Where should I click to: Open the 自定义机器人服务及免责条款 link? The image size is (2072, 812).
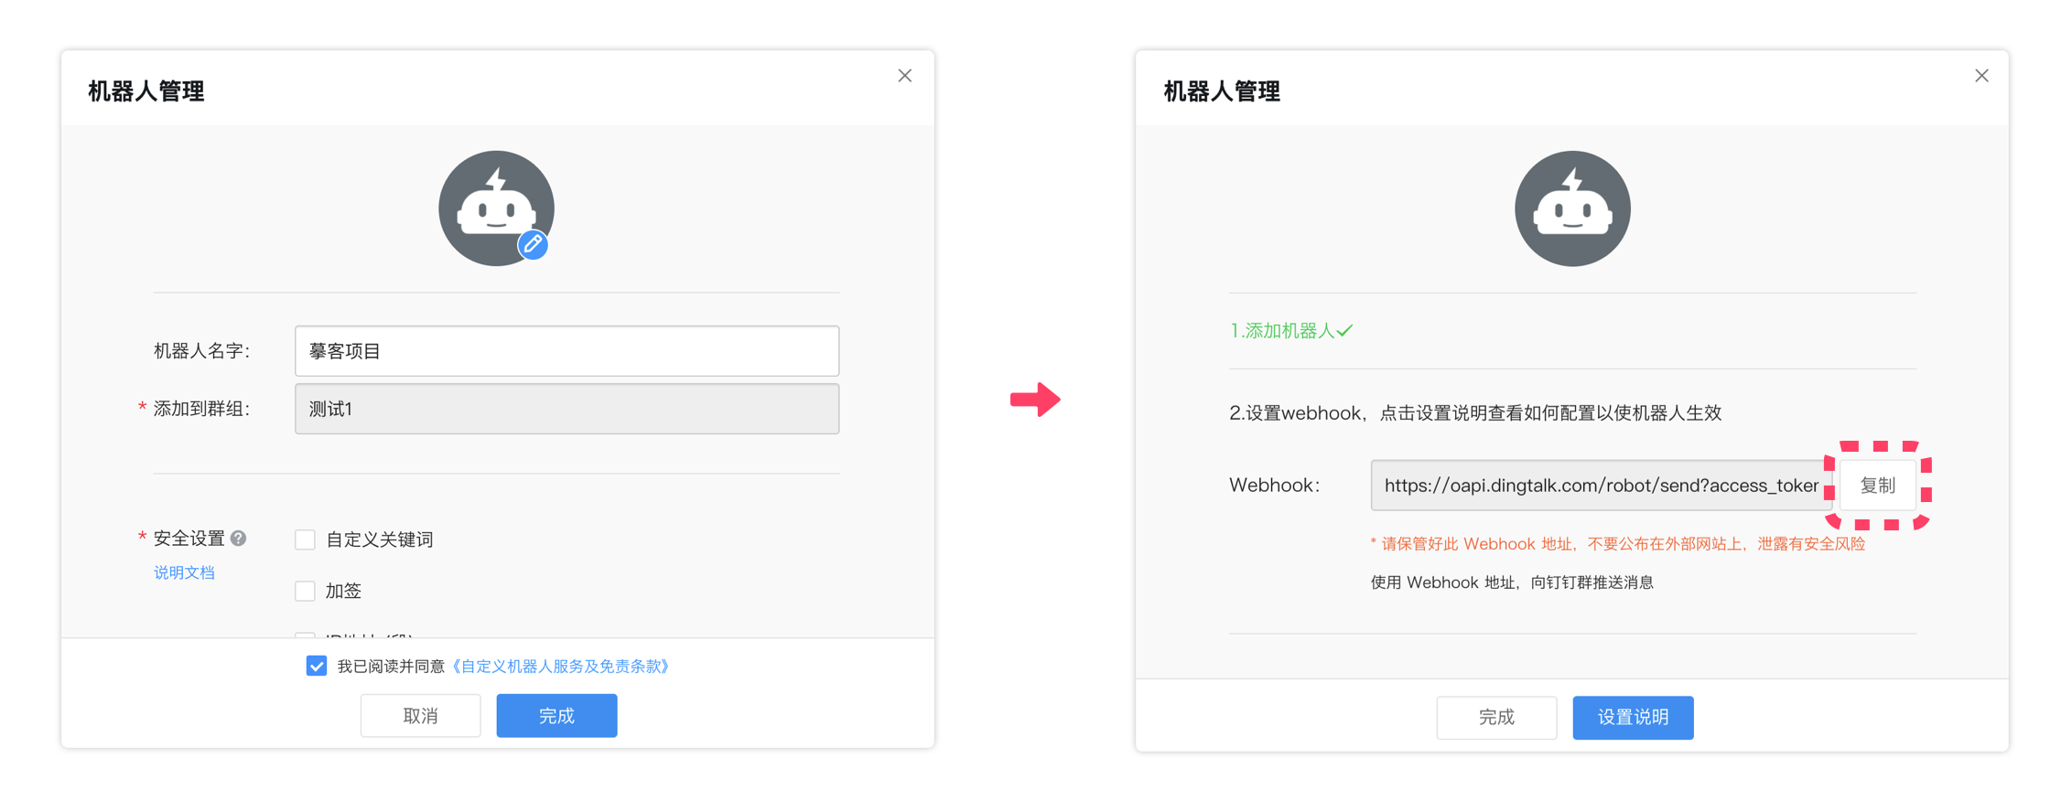562,666
